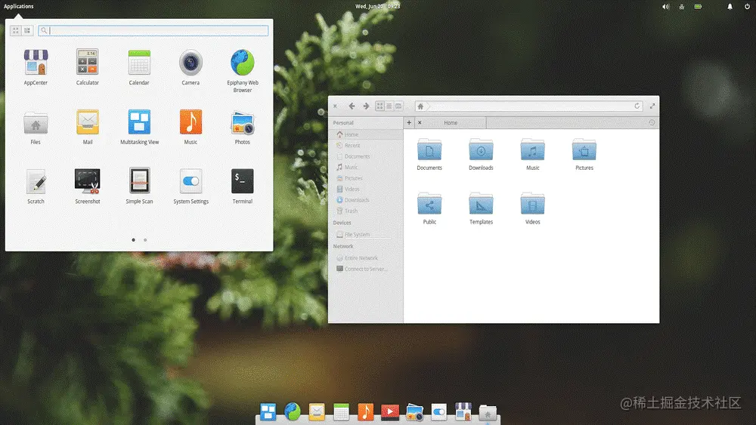Collapse the Network sidebar section
The width and height of the screenshot is (756, 425).
pos(342,246)
